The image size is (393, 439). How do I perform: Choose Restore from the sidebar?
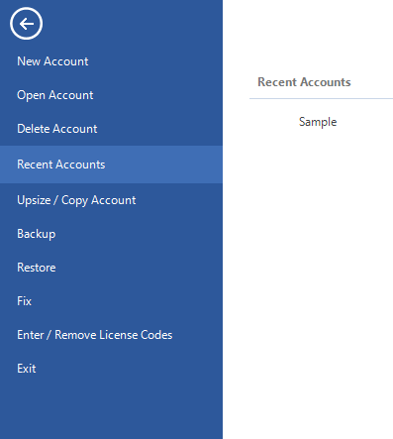(x=37, y=268)
